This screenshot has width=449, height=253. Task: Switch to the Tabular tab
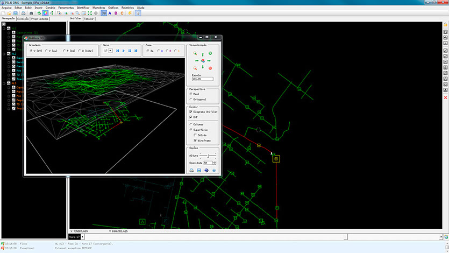click(x=89, y=18)
